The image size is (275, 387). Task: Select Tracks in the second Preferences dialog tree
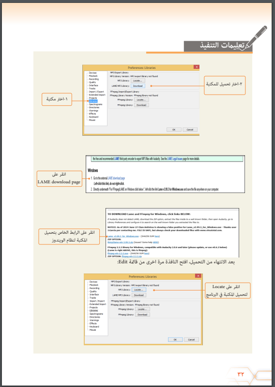[93, 298]
